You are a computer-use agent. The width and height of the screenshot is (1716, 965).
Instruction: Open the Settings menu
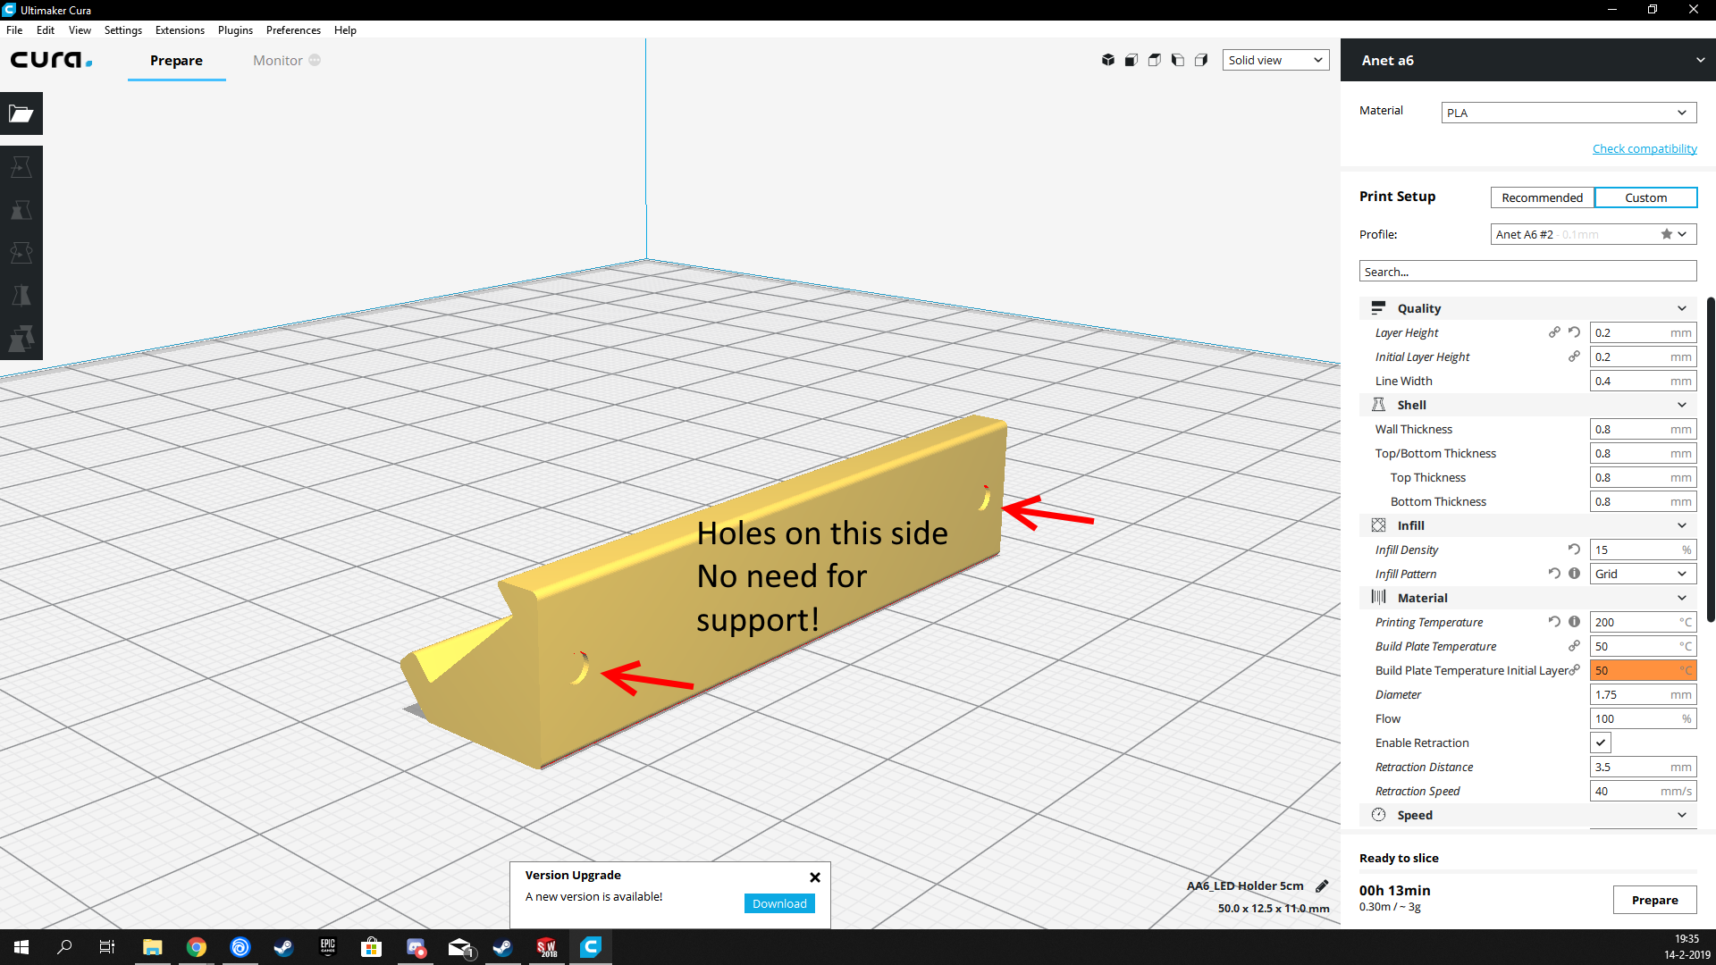123,29
